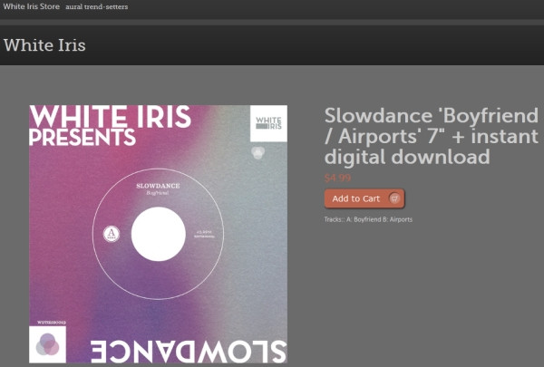Viewport: 544px width, 367px height.
Task: Click the overlapping circles logo bottom-left
Action: [x=48, y=344]
